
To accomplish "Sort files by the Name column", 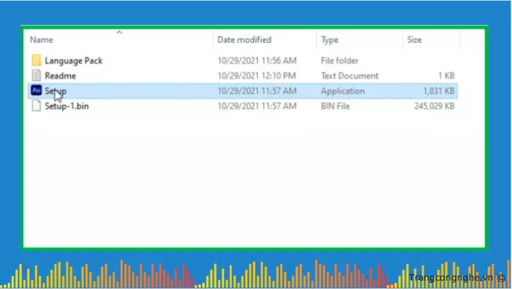I will (40, 40).
